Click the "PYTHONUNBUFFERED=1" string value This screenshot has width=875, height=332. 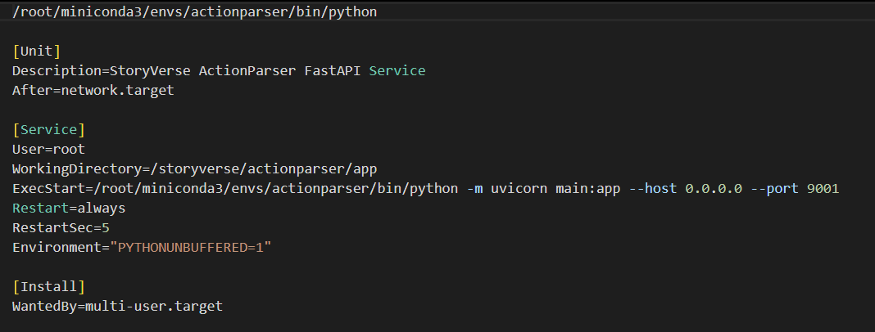coord(190,247)
